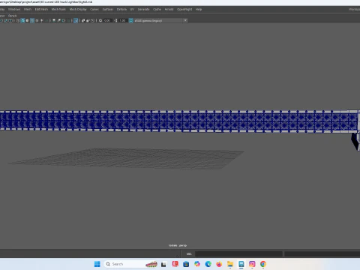Viewport: 360px width, 270px height.
Task: Switch to Maya taskbar icon
Action: pyautogui.click(x=241, y=264)
